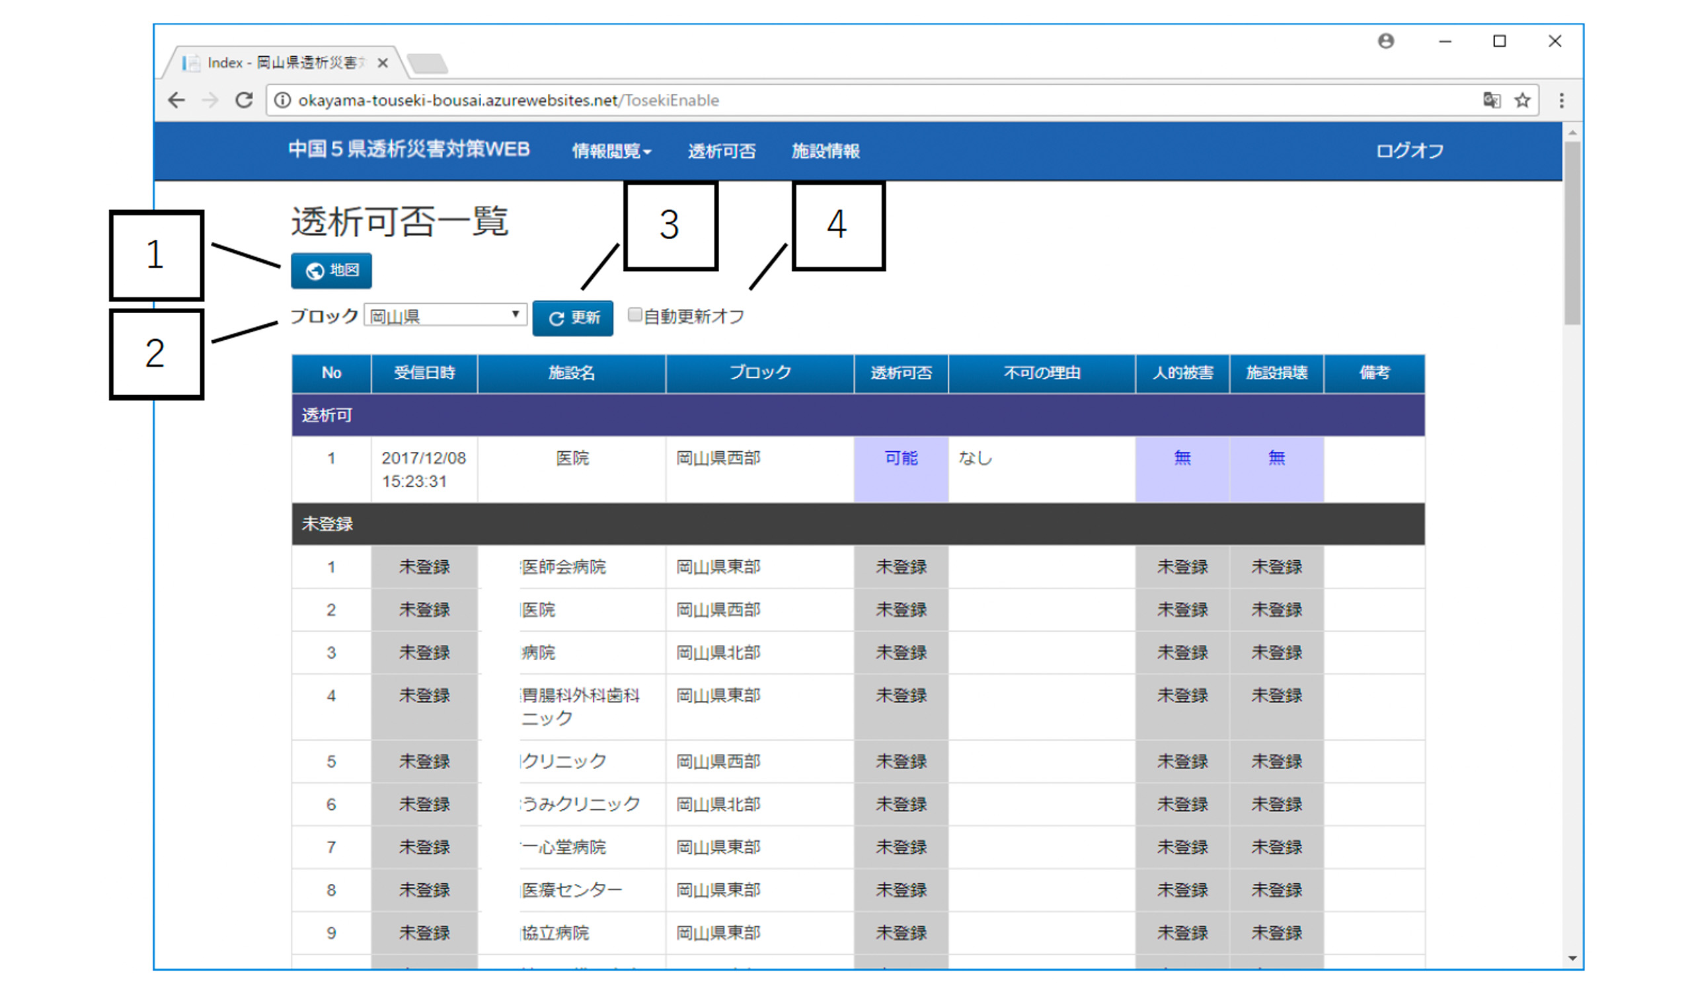Screen dimensions: 1692x995
Task: Reload the page with the refresh icon
Action: (245, 100)
